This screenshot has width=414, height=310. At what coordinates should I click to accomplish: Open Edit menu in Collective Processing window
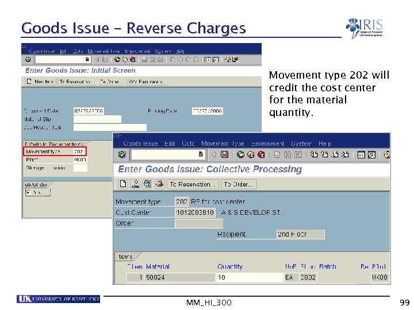pyautogui.click(x=170, y=144)
